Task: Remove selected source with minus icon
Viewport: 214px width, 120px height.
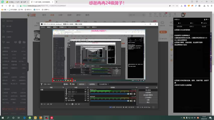Action: point(70,104)
